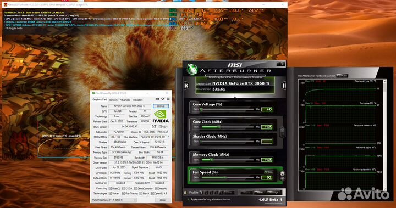
Task: Click the Save profile button in Afterburner
Action: pos(229,193)
